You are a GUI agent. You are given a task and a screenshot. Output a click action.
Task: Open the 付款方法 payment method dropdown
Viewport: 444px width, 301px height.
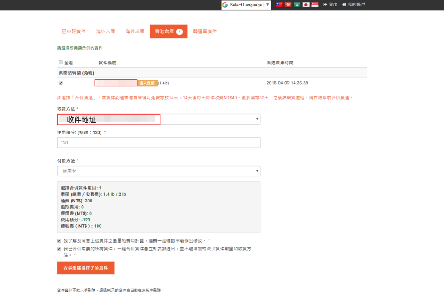point(159,171)
